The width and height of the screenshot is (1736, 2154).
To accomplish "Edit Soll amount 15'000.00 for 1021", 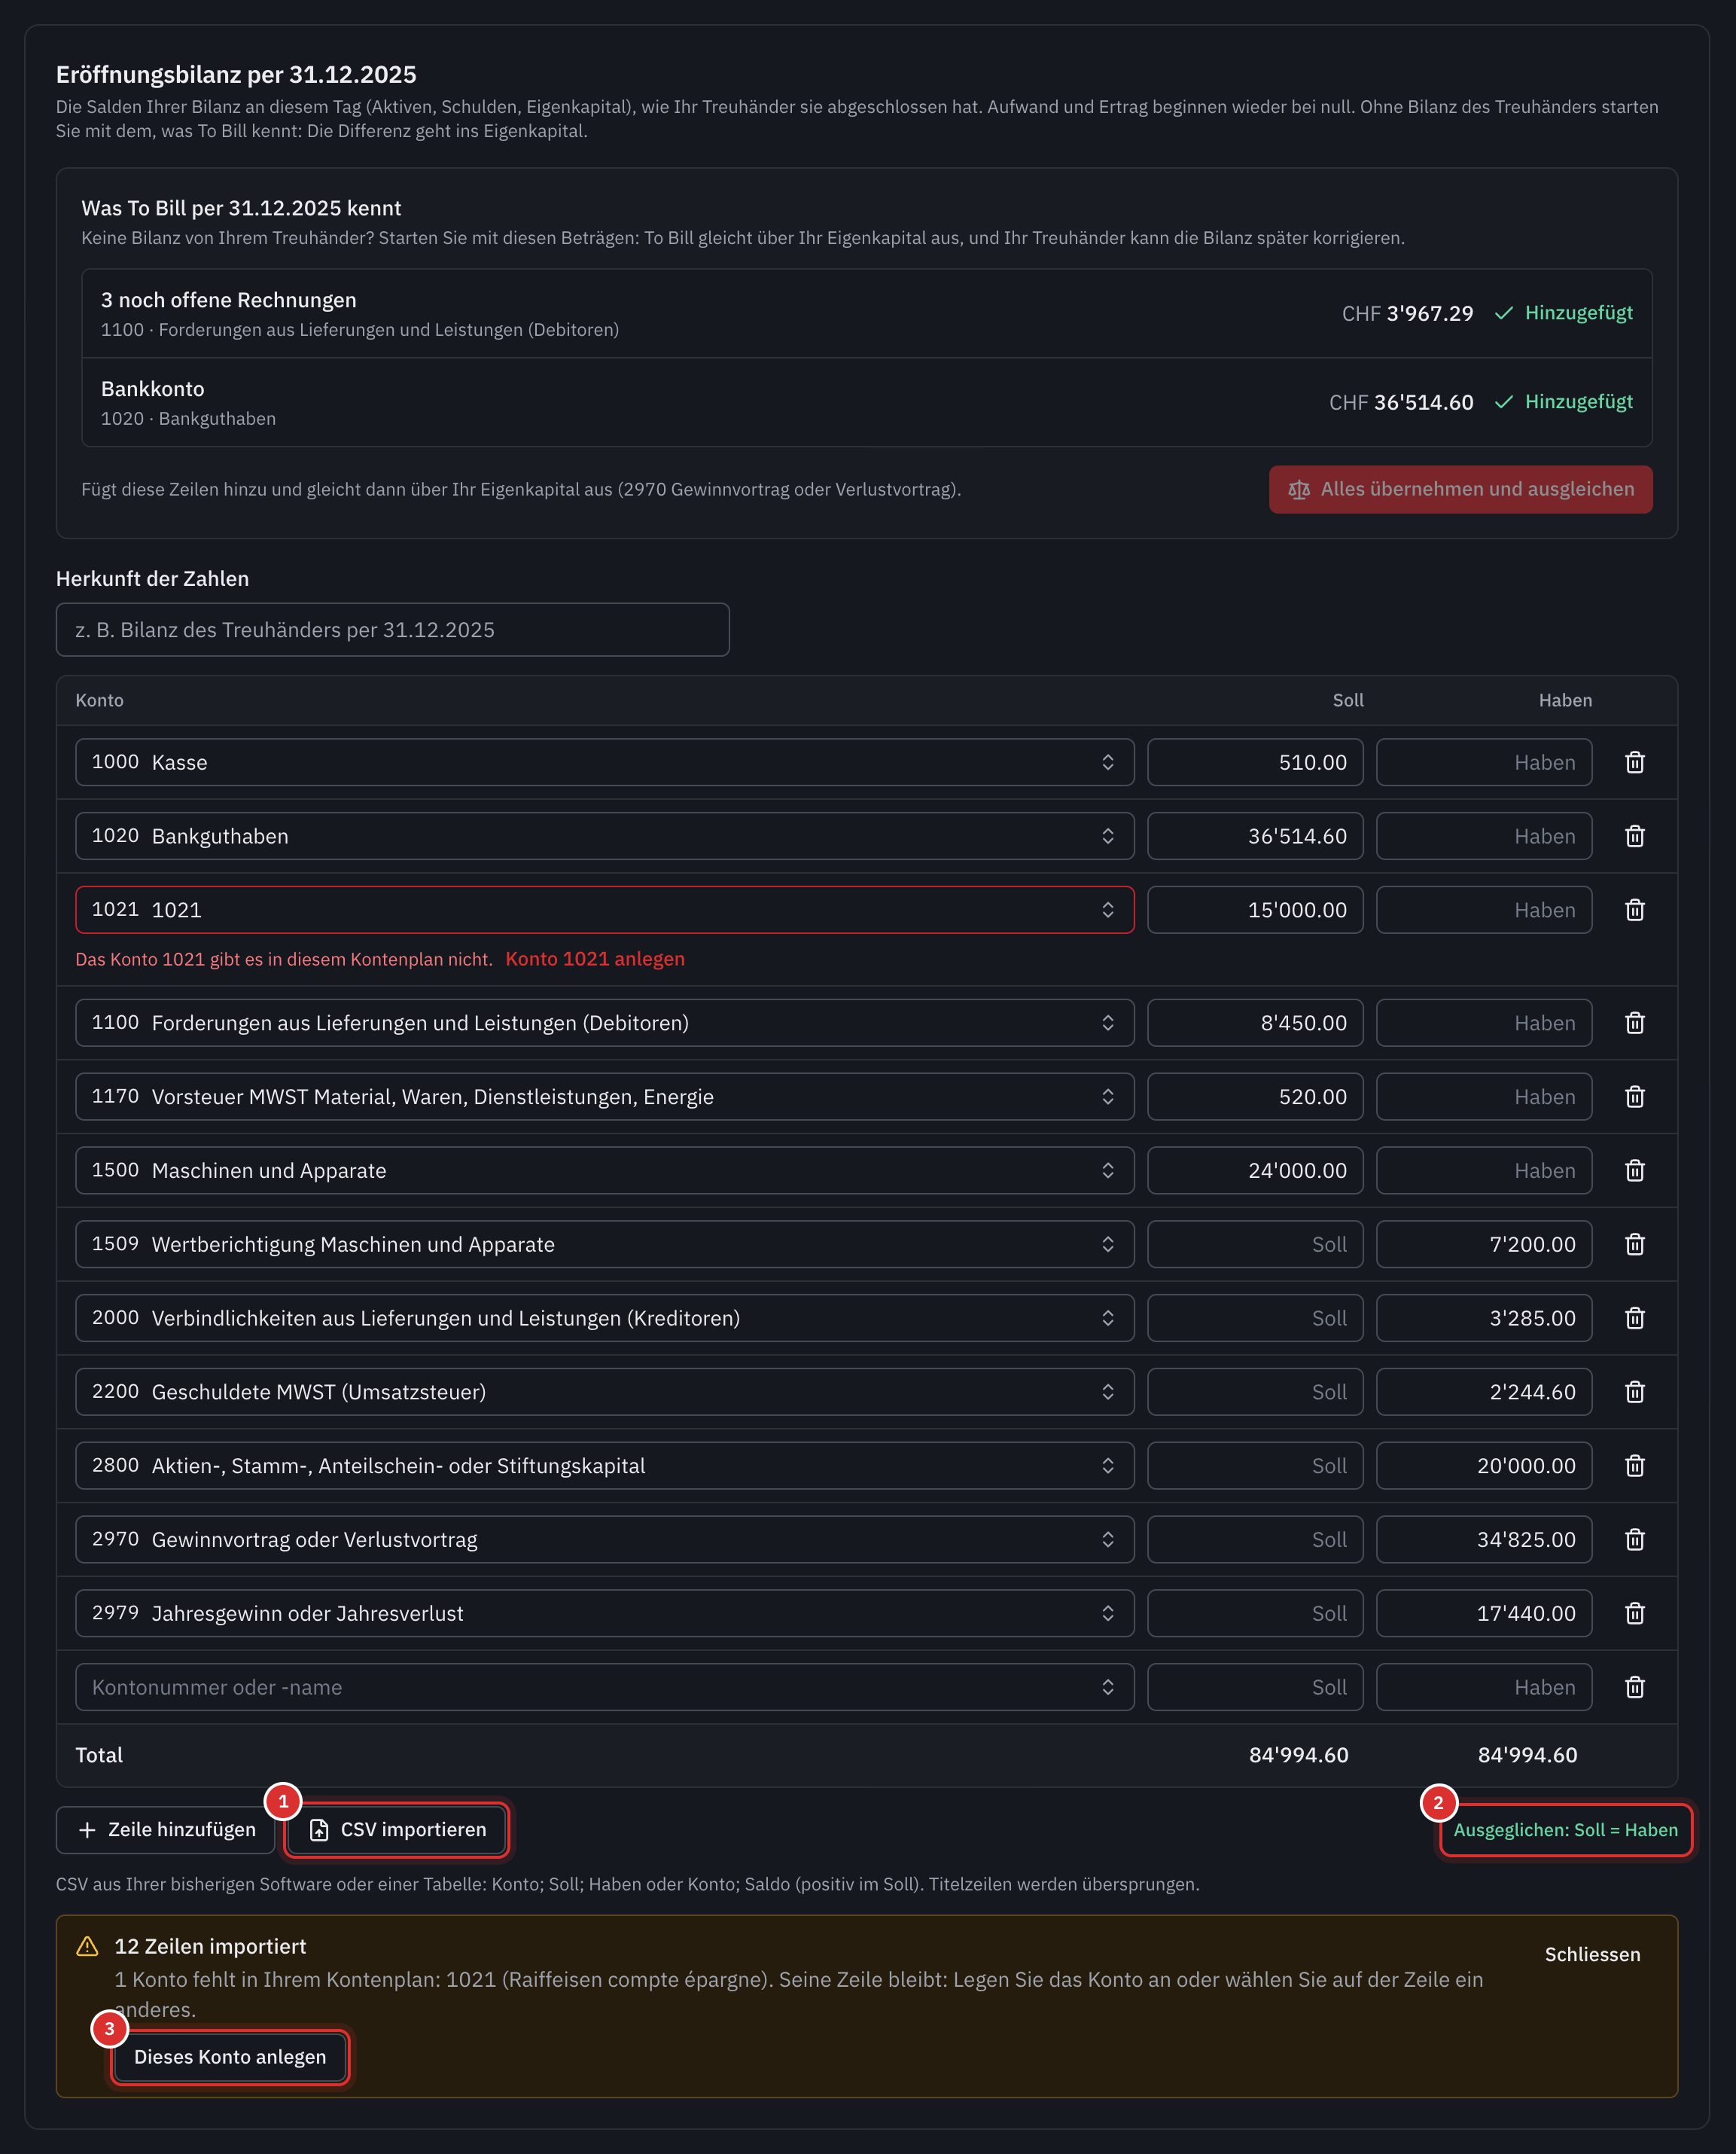I will (x=1255, y=911).
